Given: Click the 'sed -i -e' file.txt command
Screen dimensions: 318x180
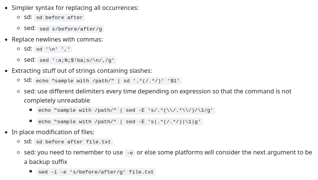Looking at the screenshot, I should tap(96, 172).
